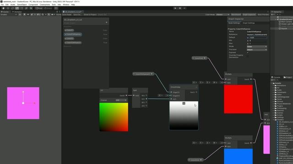Click the Default X value field
Screen dimensions: 293x164
click(x=258, y=37)
